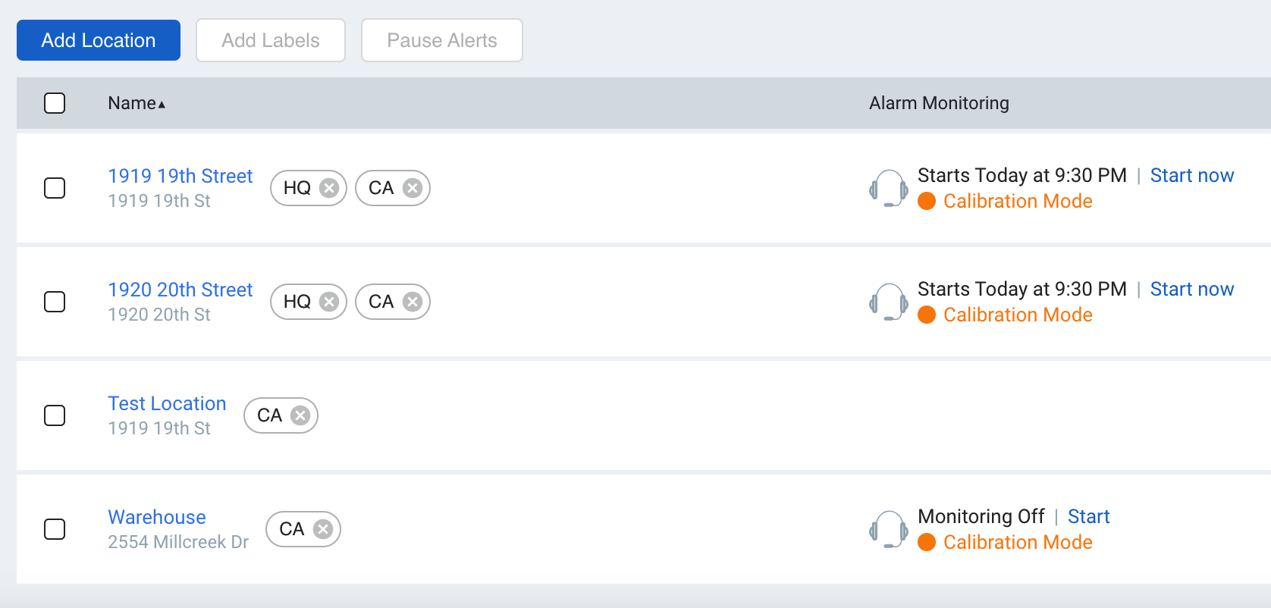Viewport: 1271px width, 608px height.
Task: Check the box for 1919 19th Street
Action: (55, 188)
